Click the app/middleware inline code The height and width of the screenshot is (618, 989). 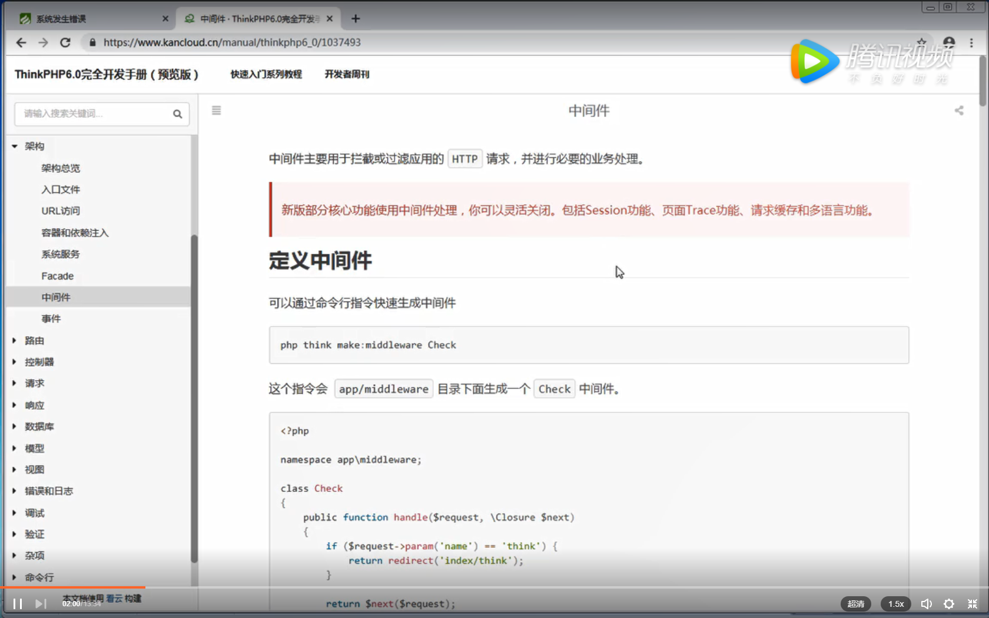[384, 389]
